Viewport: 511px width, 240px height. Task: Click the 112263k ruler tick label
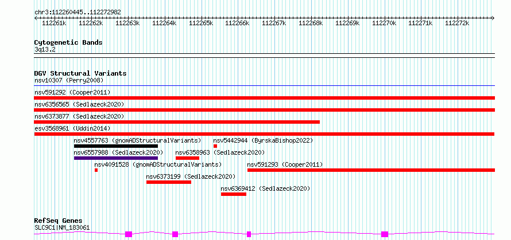pyautogui.click(x=127, y=23)
